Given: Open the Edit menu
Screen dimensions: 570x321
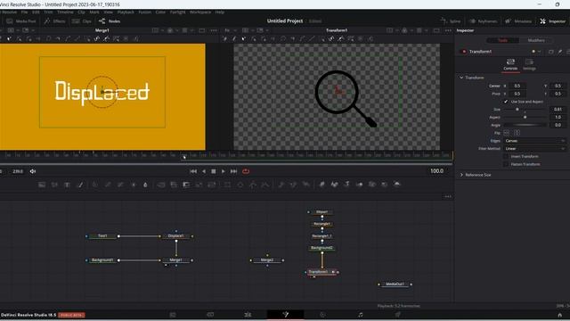Looking at the screenshot, I should point(36,12).
